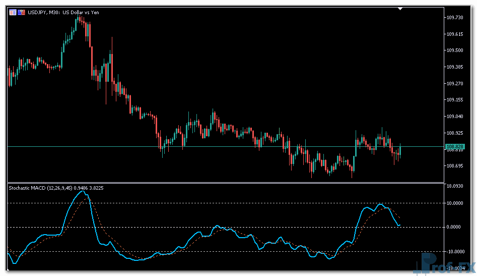Click the 108.695 price scale label
This screenshot has width=477, height=276.
coord(454,166)
